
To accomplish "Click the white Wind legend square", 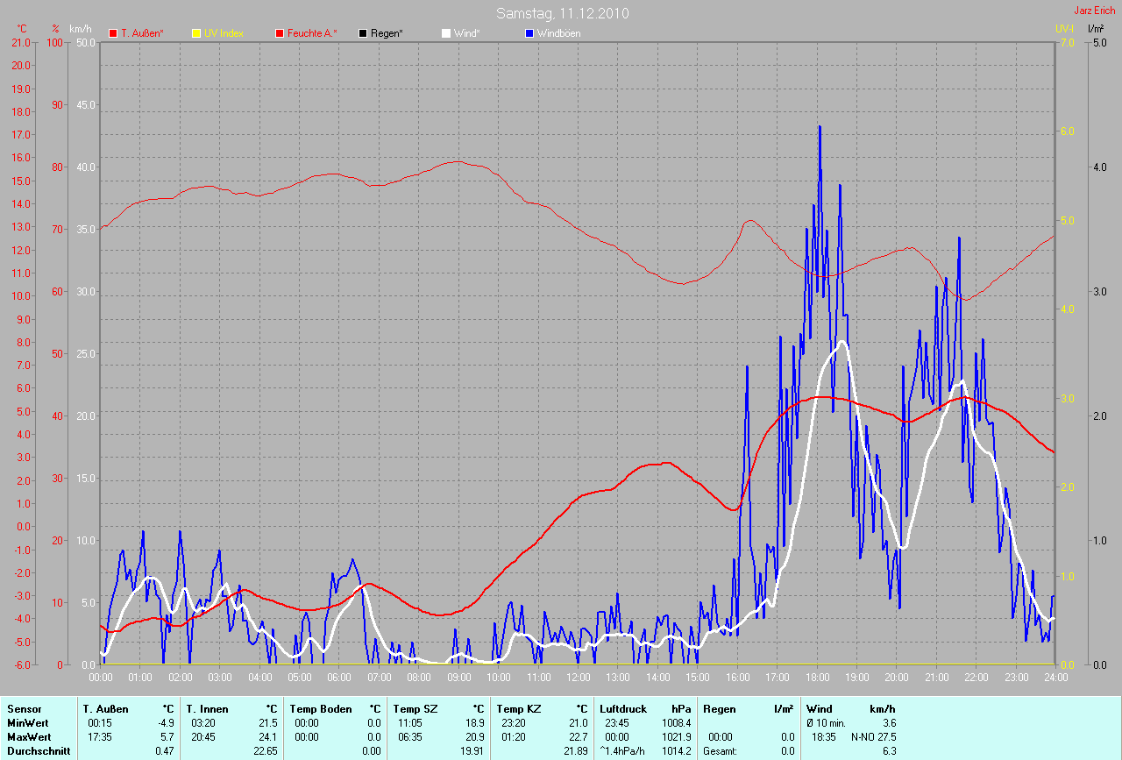I will (x=446, y=33).
